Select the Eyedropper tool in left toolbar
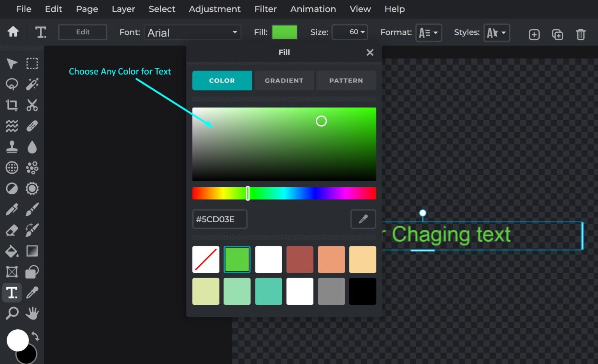 click(32, 292)
